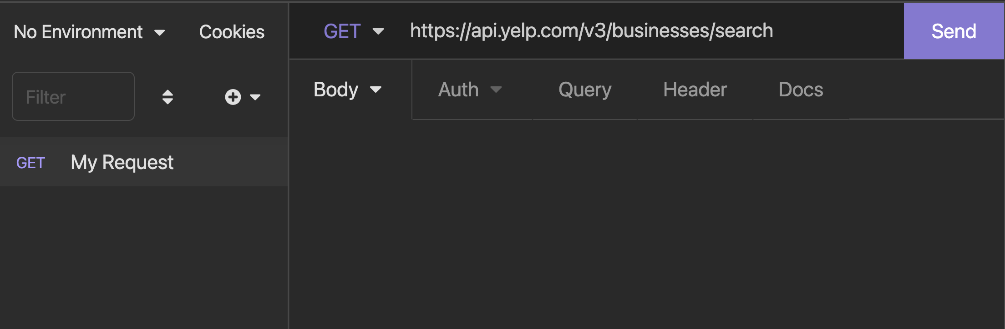The width and height of the screenshot is (1005, 329).
Task: Open the GET method dropdown
Action: pos(354,31)
